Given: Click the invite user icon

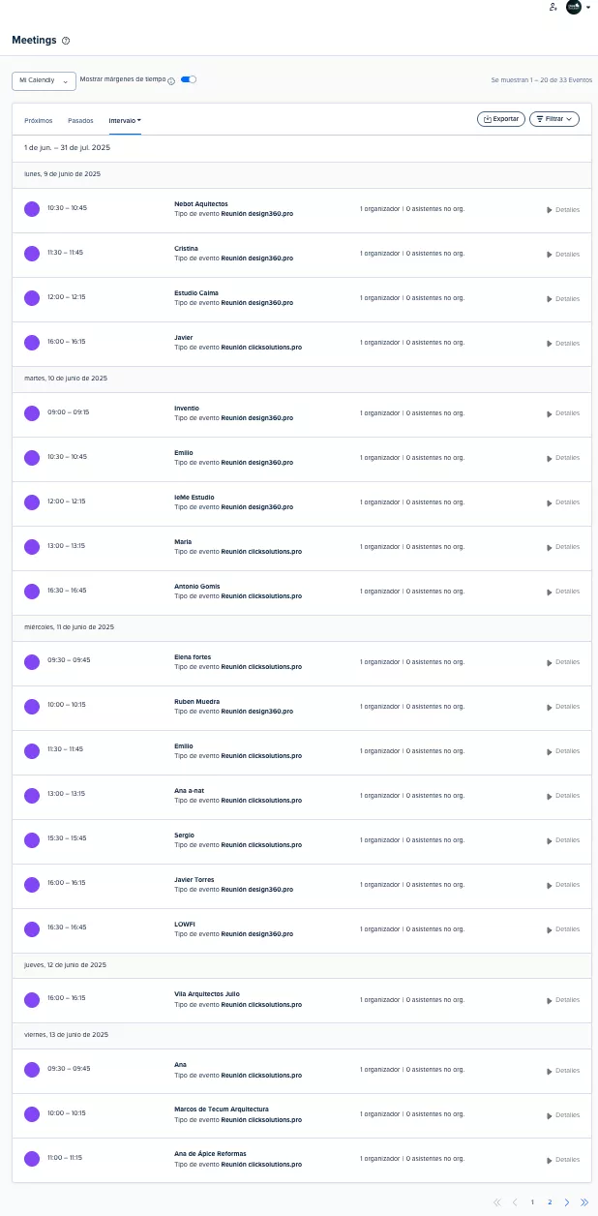Looking at the screenshot, I should pyautogui.click(x=553, y=7).
